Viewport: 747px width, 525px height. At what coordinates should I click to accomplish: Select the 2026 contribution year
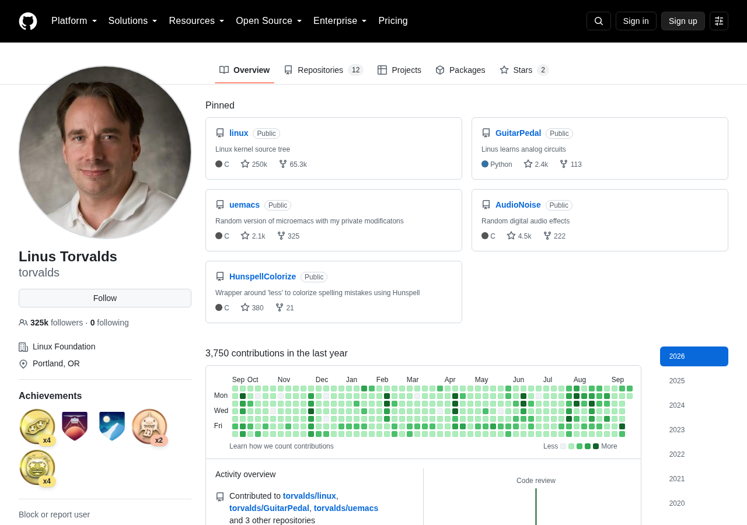click(x=694, y=356)
